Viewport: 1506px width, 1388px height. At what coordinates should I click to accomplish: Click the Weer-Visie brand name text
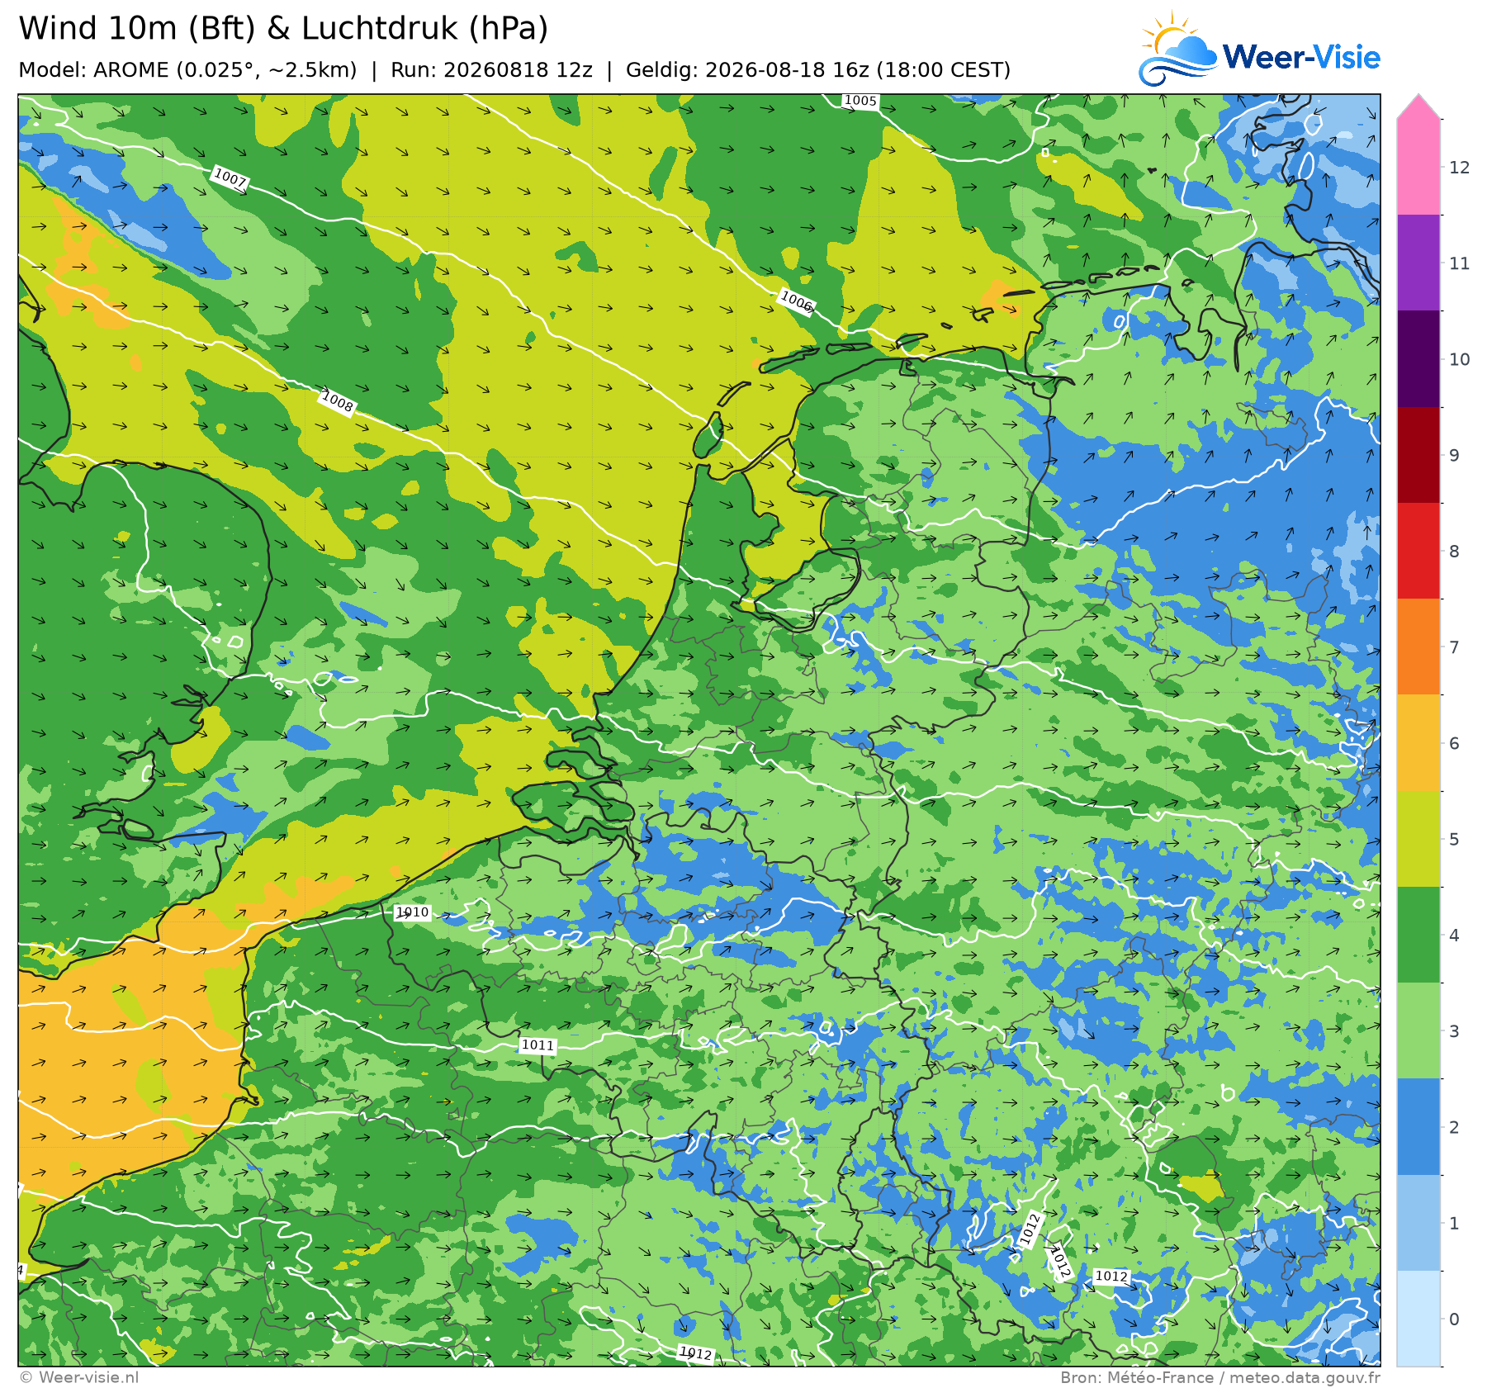[1301, 57]
